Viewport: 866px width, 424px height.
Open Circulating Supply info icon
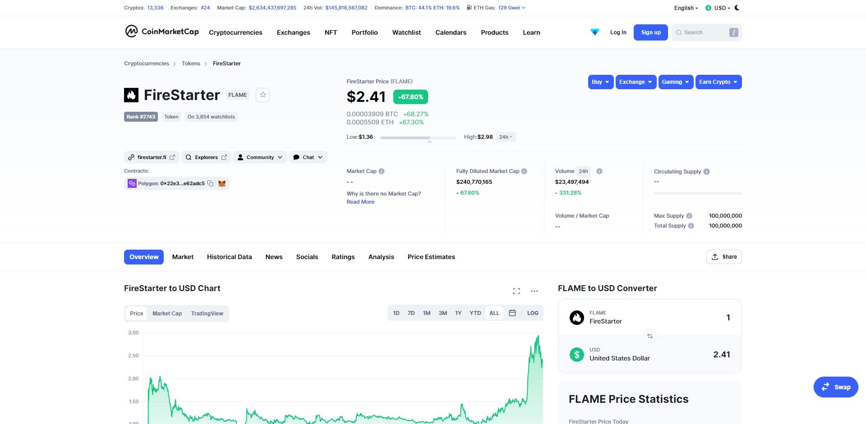(707, 172)
